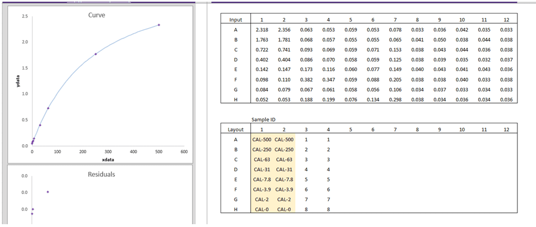Click the Residuals chart title
536x227 pixels.
[102, 174]
